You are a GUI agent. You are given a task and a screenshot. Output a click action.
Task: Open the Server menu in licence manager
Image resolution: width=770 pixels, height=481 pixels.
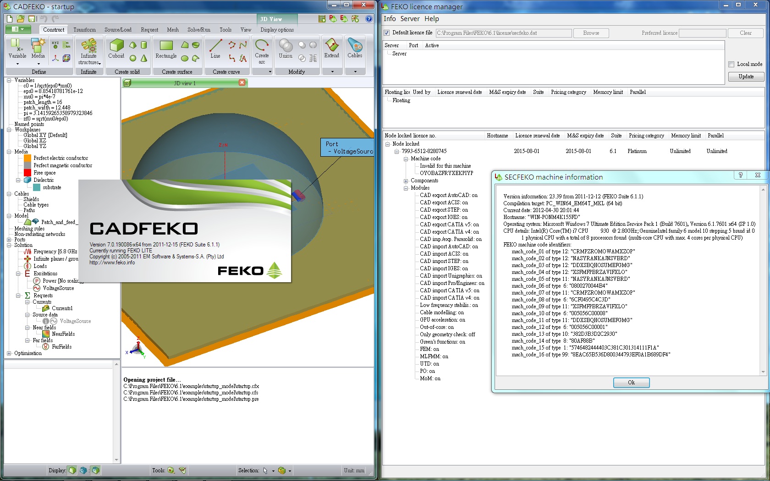pos(410,19)
